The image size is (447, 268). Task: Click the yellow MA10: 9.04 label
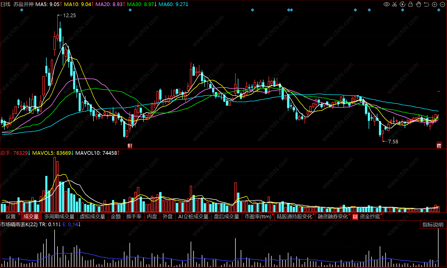pyautogui.click(x=79, y=4)
